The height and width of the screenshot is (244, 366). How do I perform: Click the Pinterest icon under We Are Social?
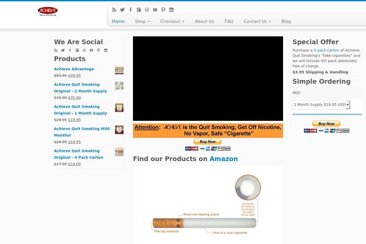[x=98, y=50]
